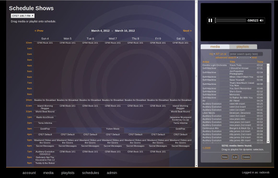This screenshot has width=278, height=178.
Task: Open the admin menu
Action: (112, 173)
